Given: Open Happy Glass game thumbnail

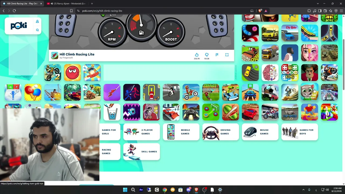Looking at the screenshot, I should 112,112.
